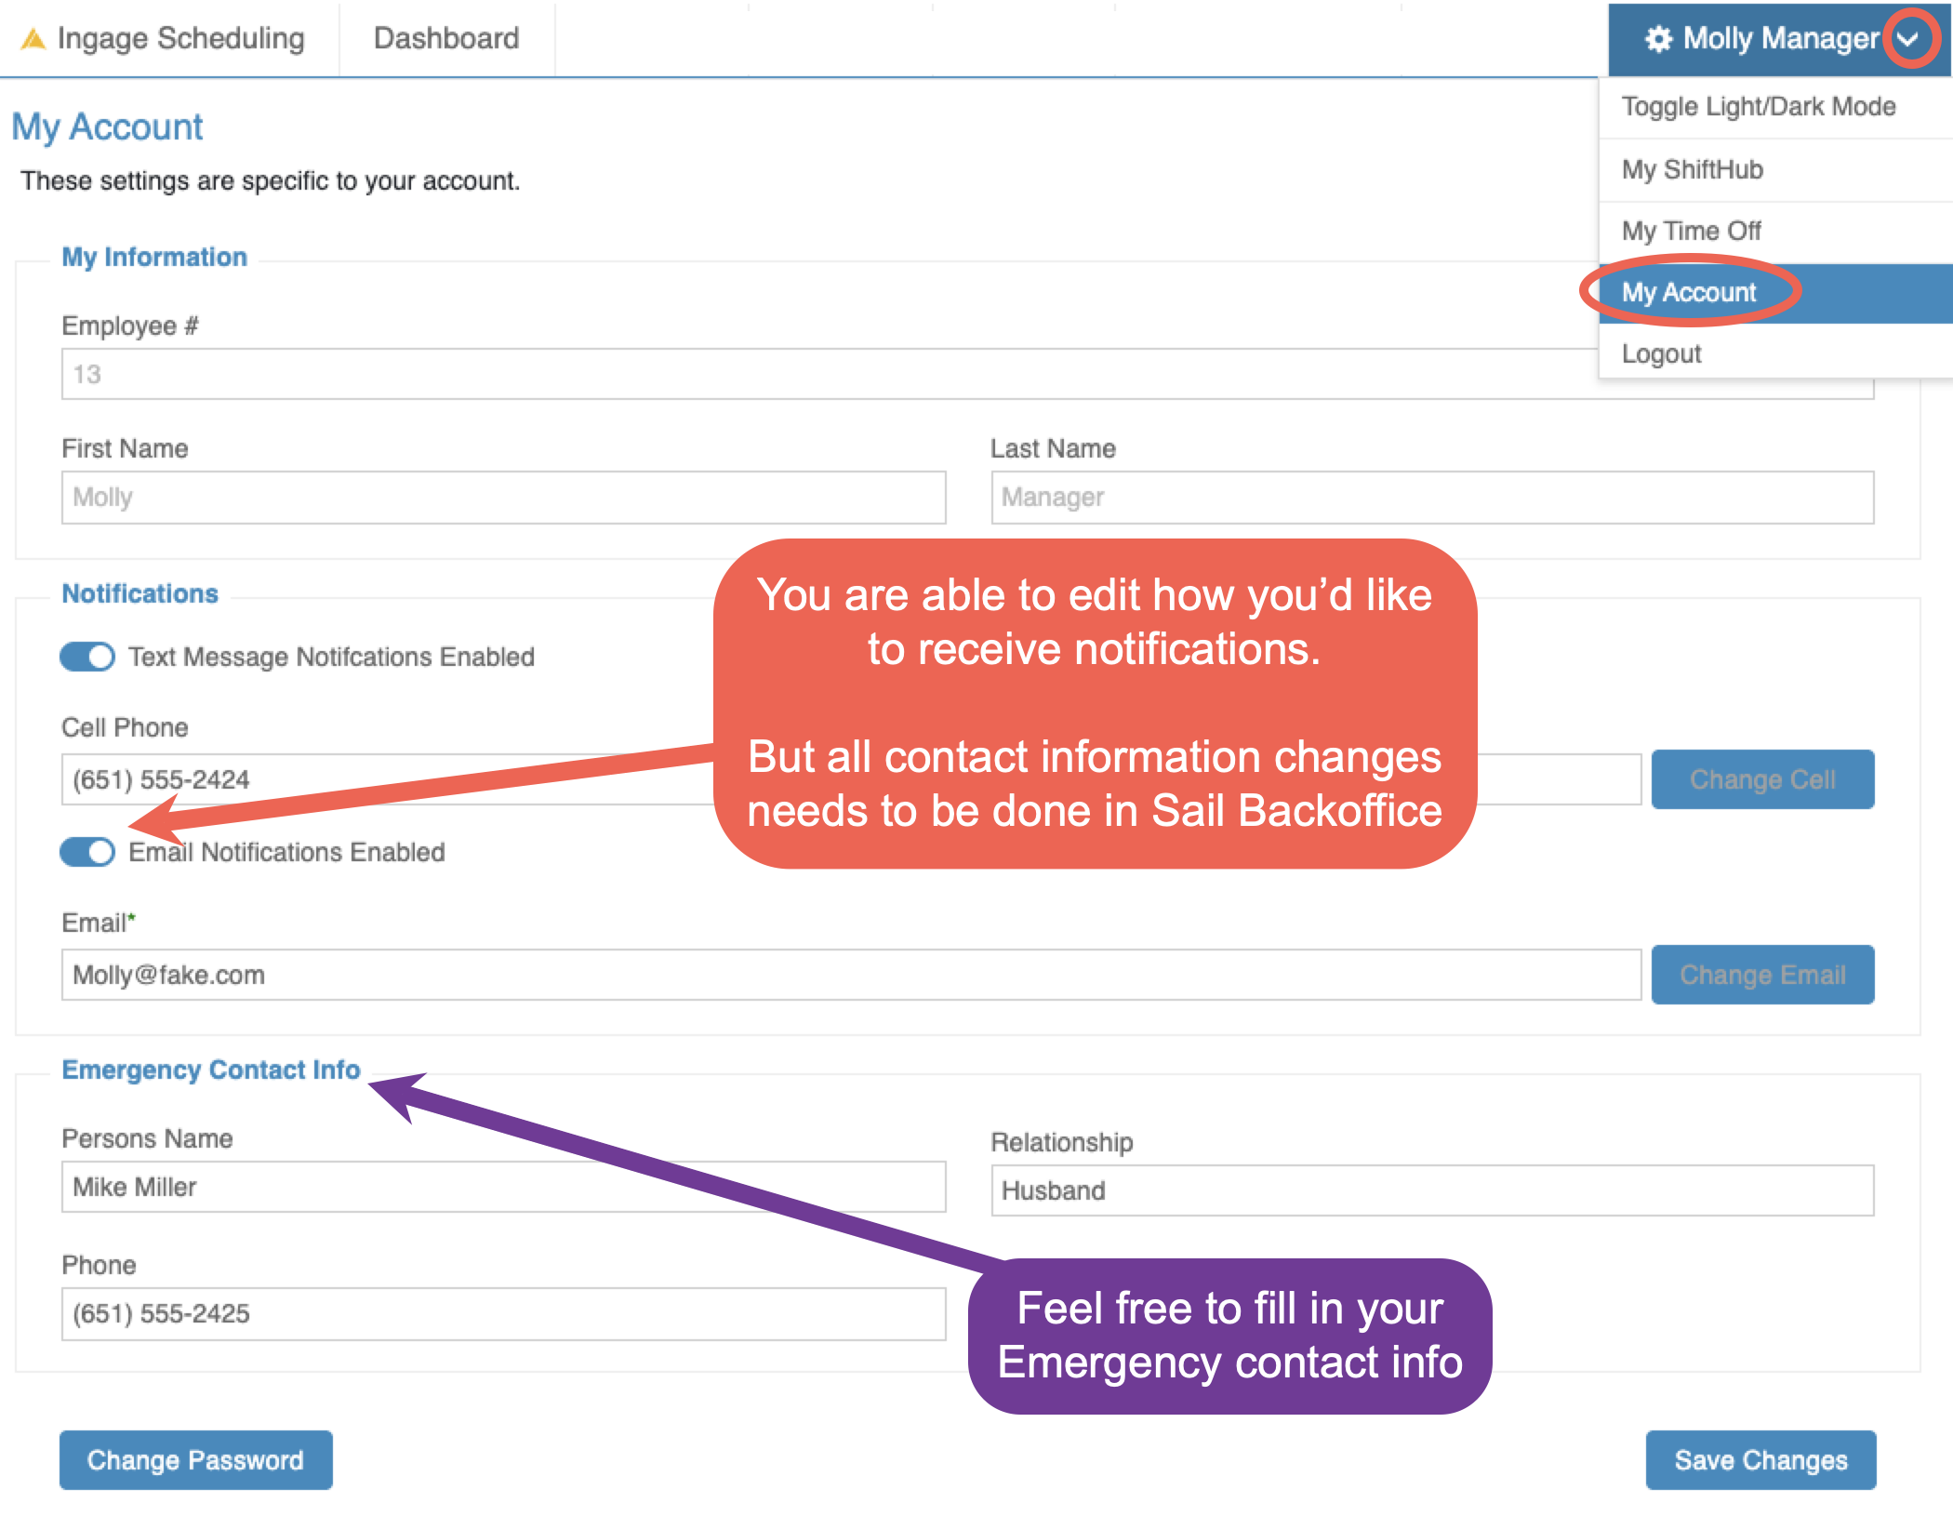Select Toggle Light/Dark Mode menu item
Viewport: 1953px width, 1529px height.
(x=1758, y=107)
